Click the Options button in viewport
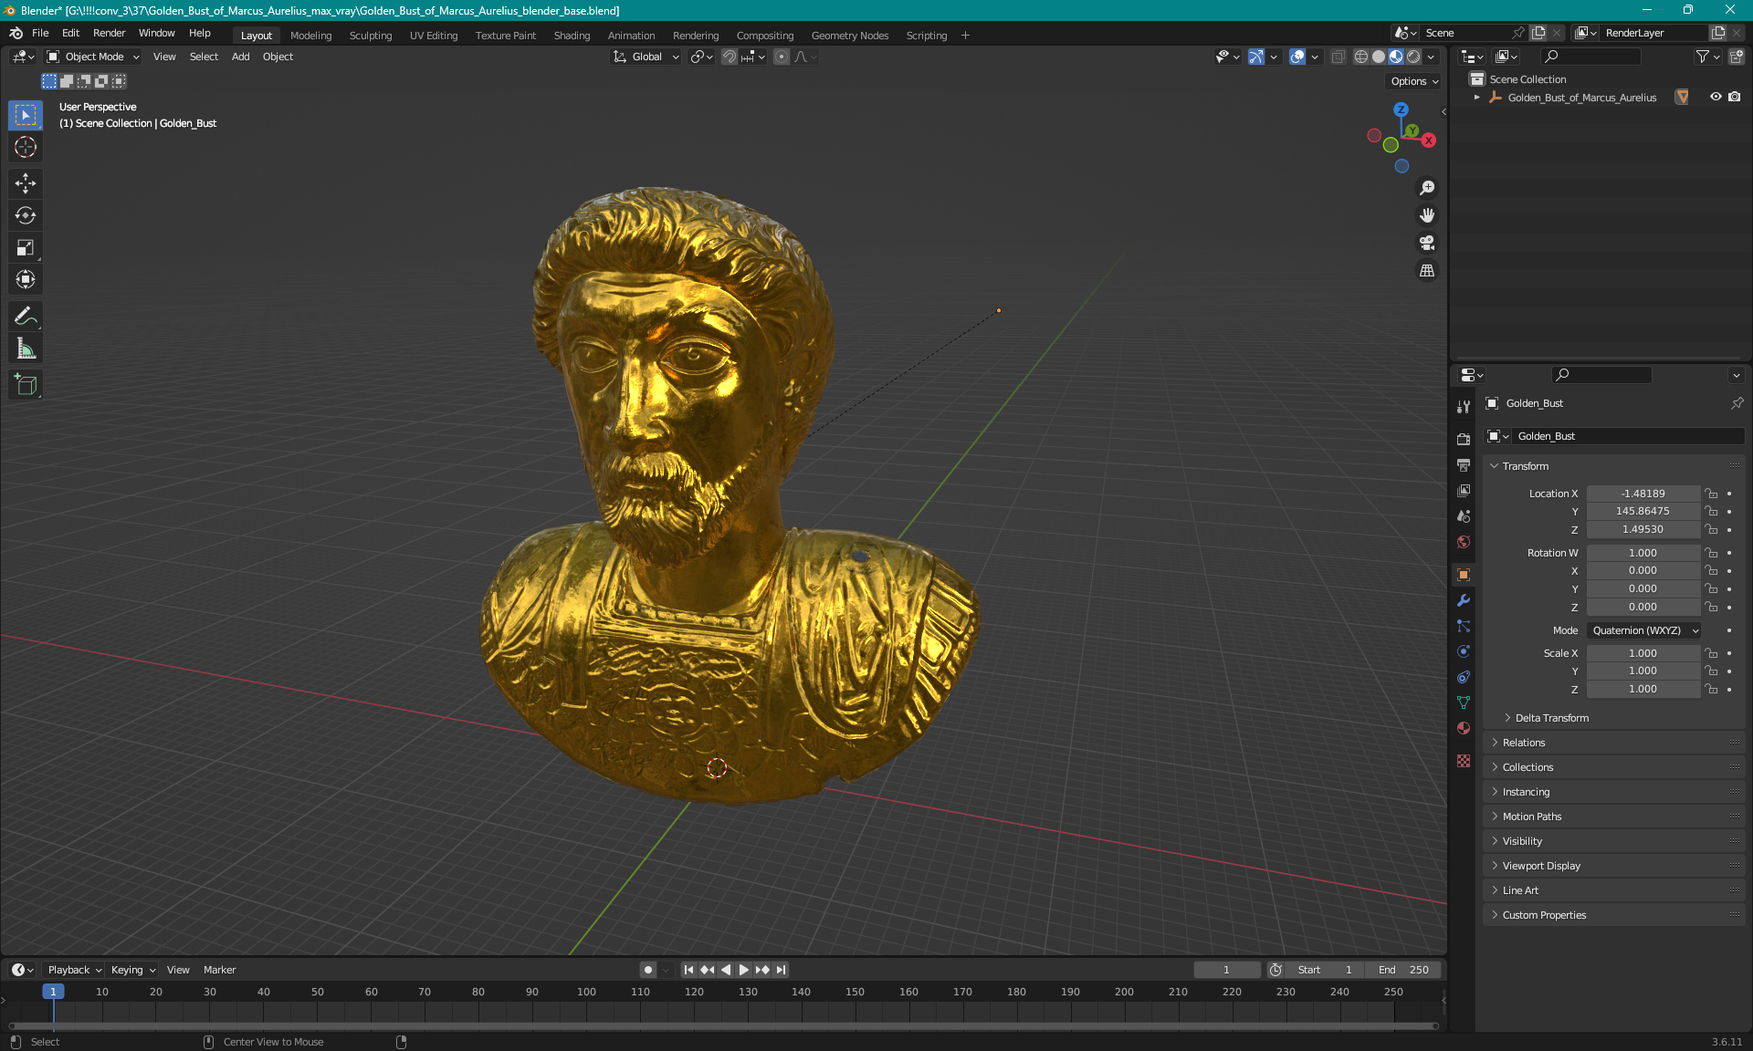 tap(1413, 81)
